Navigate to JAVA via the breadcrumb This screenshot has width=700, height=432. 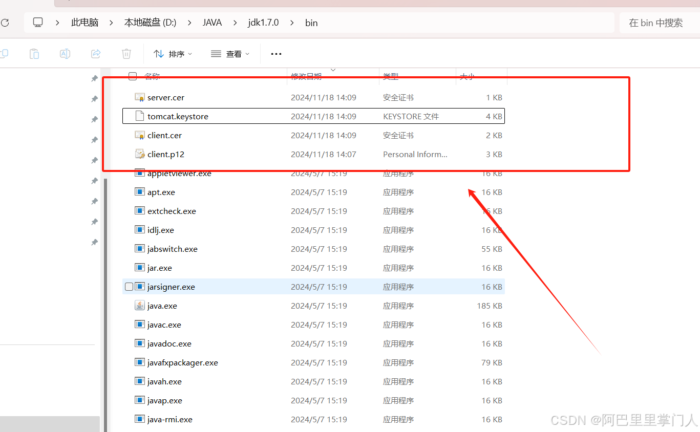point(212,23)
